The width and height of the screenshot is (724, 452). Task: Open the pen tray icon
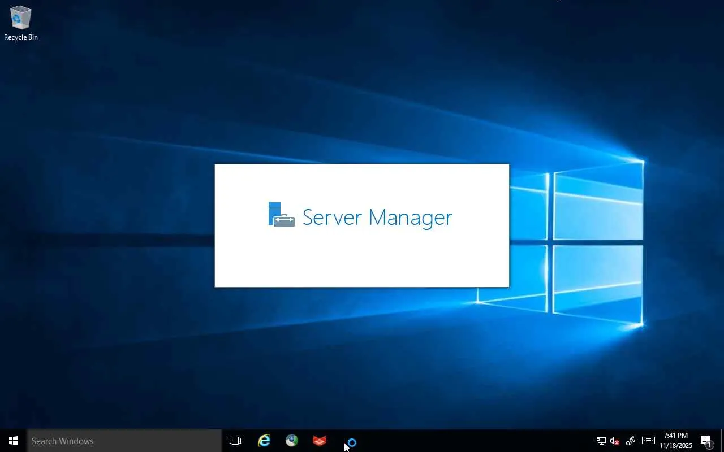pyautogui.click(x=631, y=441)
